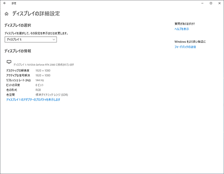This screenshot has height=174, width=224.
Task: Maximize the 設定 window
Action: [211, 3]
